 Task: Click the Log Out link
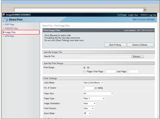[152, 15]
